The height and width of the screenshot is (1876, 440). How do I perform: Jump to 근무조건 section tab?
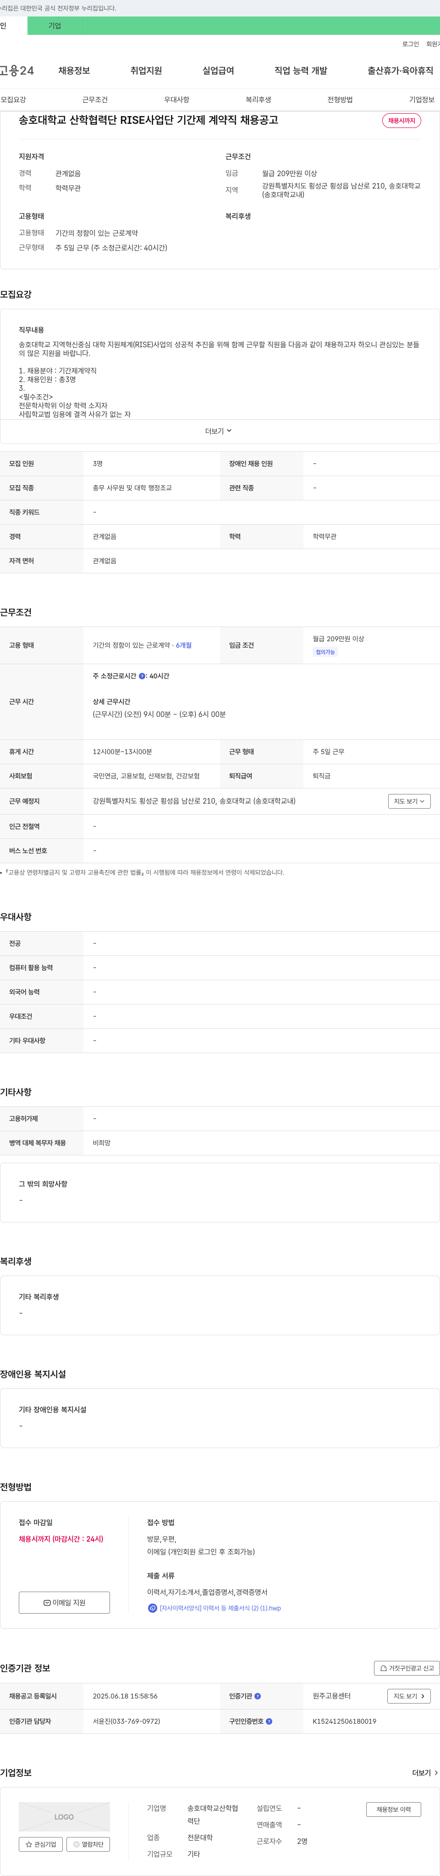point(94,100)
